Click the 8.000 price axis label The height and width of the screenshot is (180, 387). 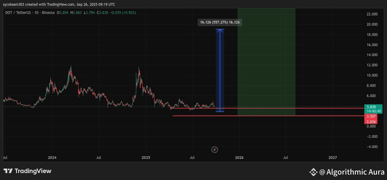click(x=372, y=86)
